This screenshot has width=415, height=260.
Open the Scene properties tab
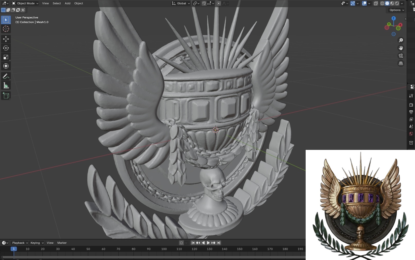coord(411,126)
